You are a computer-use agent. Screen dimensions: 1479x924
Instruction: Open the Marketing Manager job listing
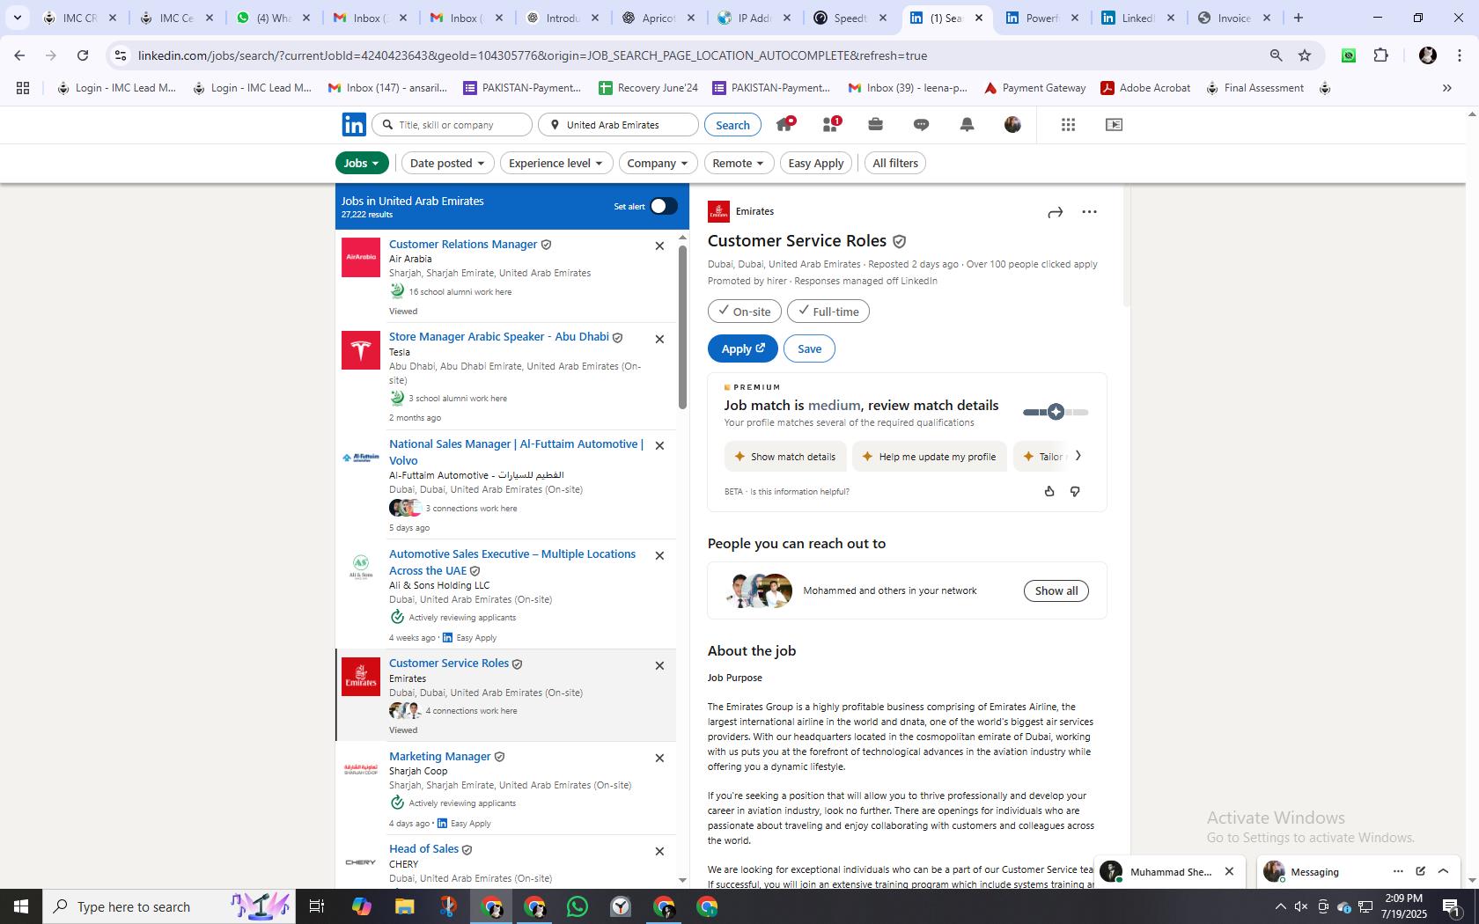(439, 756)
